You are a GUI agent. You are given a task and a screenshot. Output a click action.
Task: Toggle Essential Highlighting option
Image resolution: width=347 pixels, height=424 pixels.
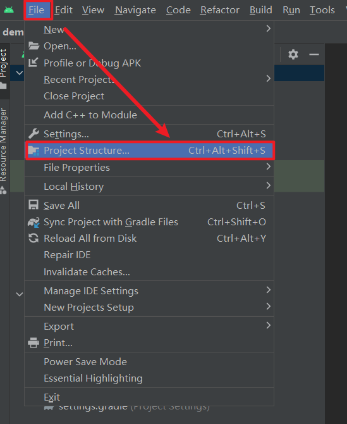[149, 378]
